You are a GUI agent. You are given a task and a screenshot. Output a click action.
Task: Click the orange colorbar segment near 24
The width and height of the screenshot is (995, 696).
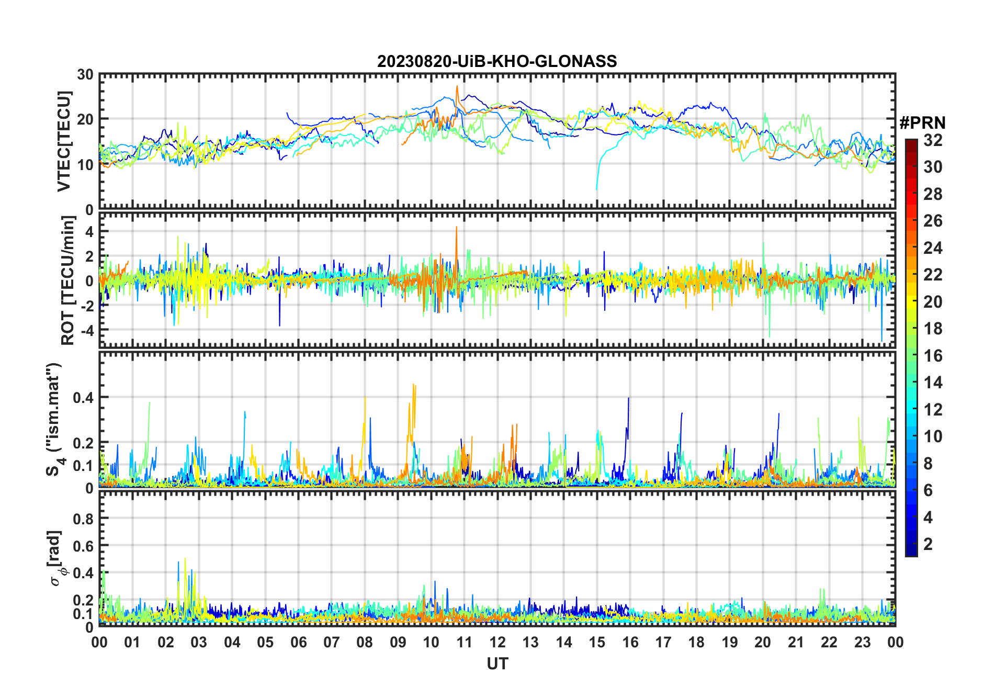911,247
